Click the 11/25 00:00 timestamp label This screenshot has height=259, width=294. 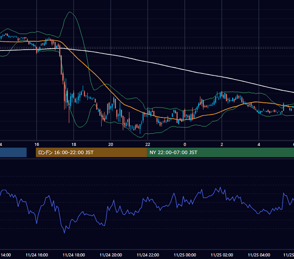tap(185, 255)
